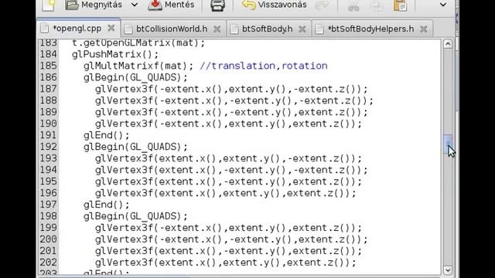Open a file with Megnyitás button
The height and width of the screenshot is (278, 495).
pyautogui.click(x=94, y=5)
